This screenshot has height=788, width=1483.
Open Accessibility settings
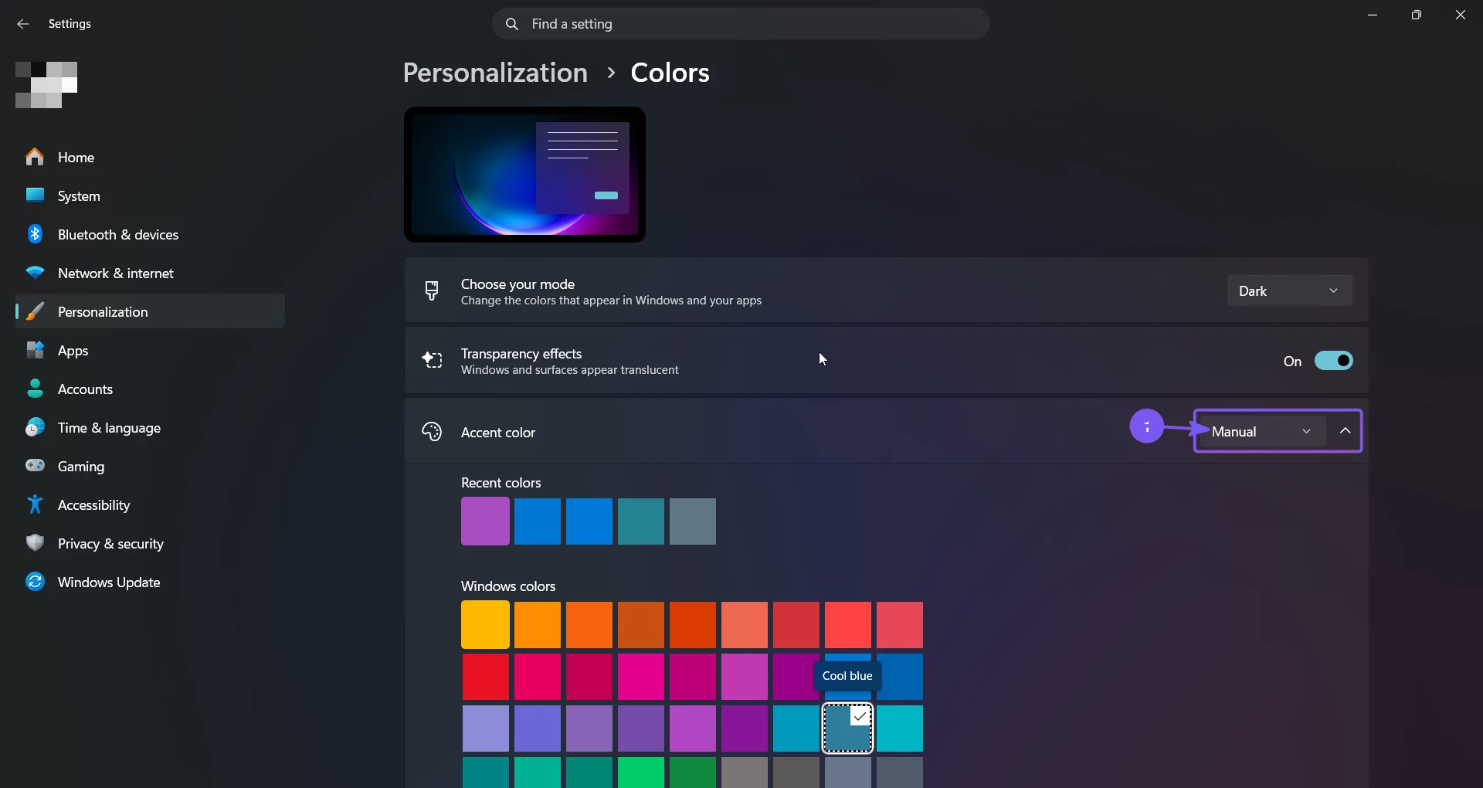pyautogui.click(x=150, y=504)
